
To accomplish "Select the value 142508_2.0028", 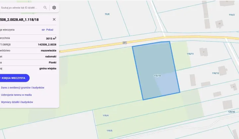I will pos(47,44).
